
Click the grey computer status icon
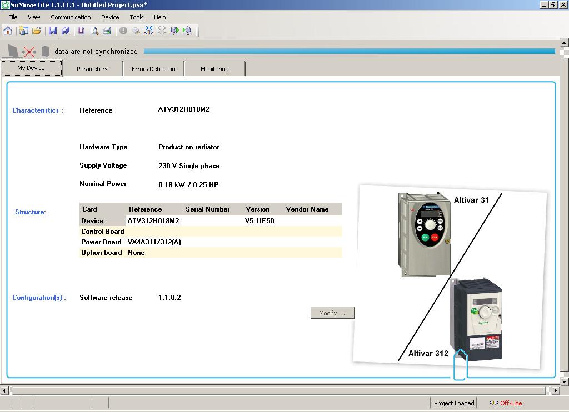[12, 51]
